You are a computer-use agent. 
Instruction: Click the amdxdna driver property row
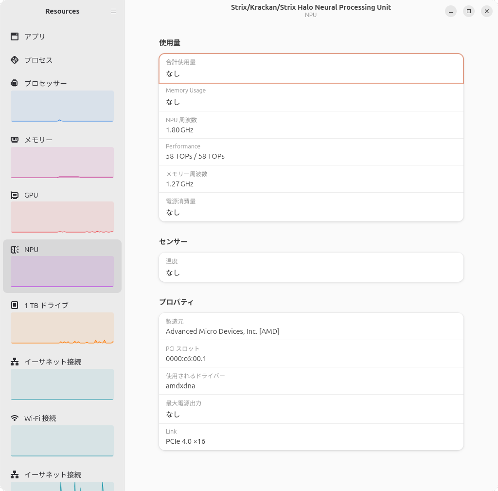click(x=311, y=381)
